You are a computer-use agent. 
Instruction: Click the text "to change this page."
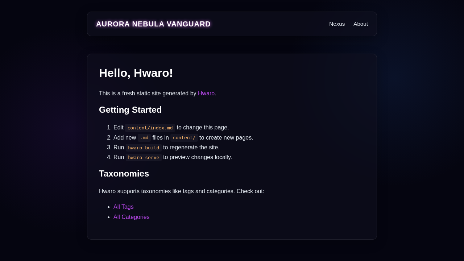203,128
